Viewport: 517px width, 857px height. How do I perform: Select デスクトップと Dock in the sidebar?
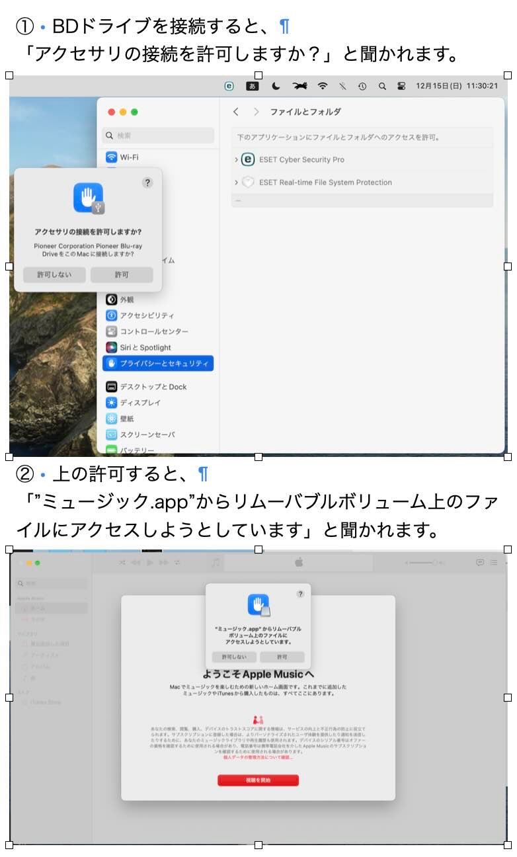[159, 387]
